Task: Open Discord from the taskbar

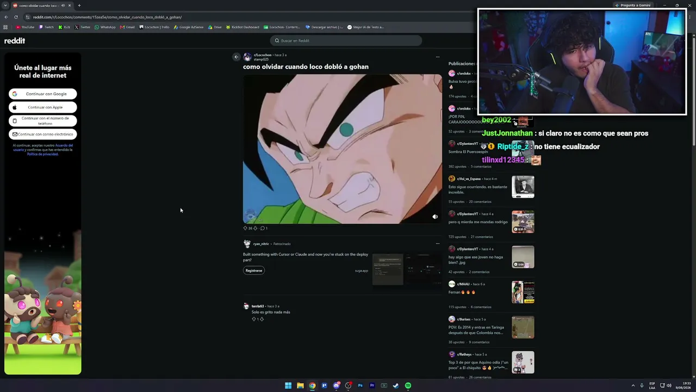Action: 336,385
